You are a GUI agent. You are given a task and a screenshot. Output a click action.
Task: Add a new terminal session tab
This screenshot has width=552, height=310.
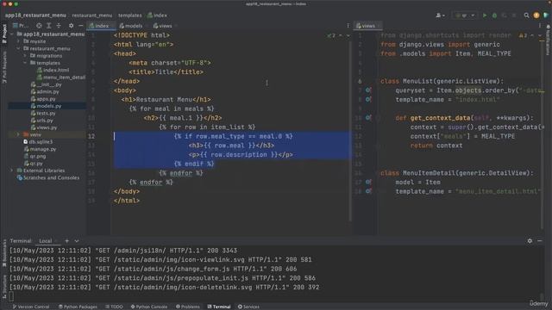pyautogui.click(x=67, y=241)
